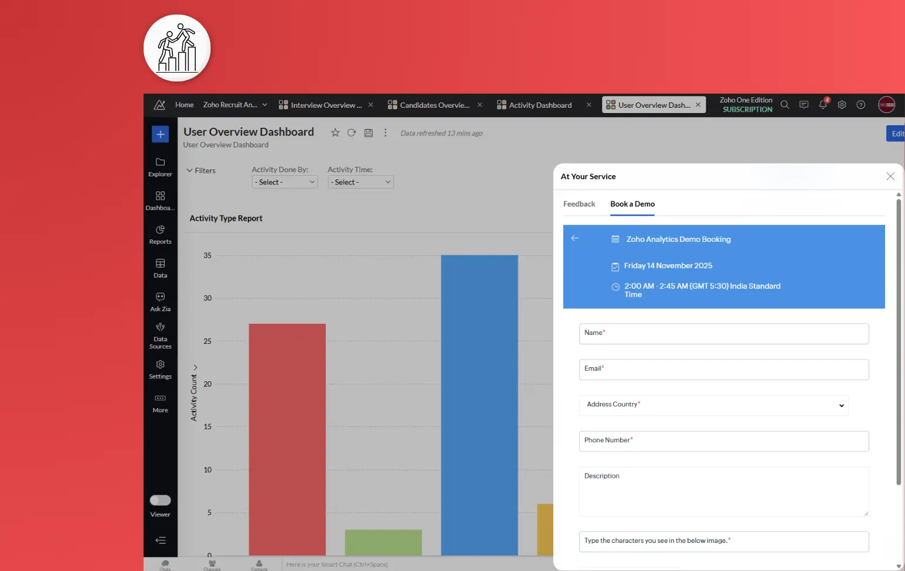Click the Name input field
The width and height of the screenshot is (905, 571).
724,334
